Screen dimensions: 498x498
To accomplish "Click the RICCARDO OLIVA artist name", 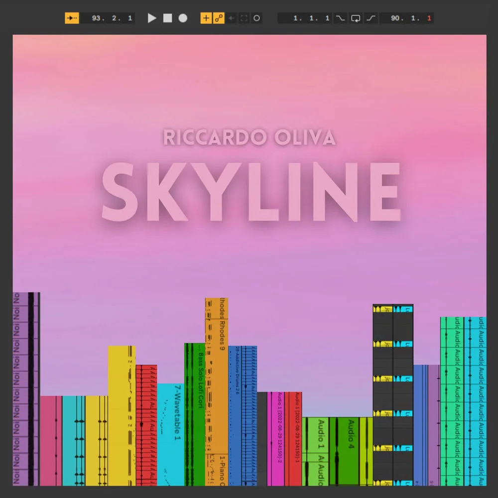I will coord(249,137).
